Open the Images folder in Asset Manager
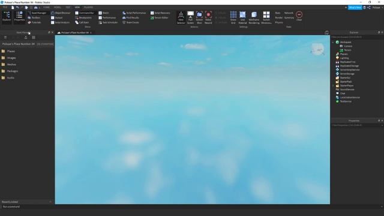 pyautogui.click(x=8, y=58)
